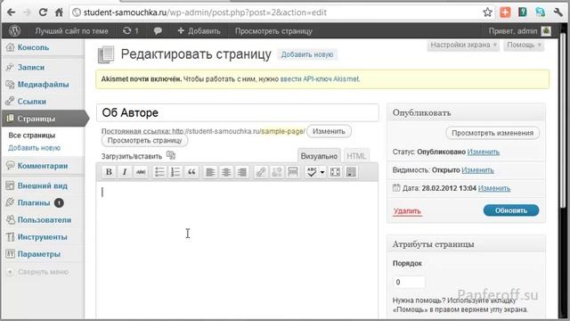The height and width of the screenshot is (321, 570).
Task: Align text center
Action: 226,172
